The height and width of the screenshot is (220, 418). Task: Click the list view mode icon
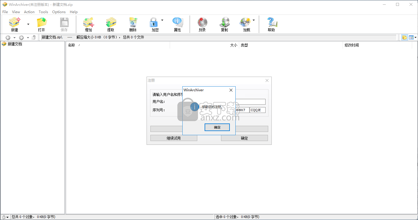[x=411, y=37]
